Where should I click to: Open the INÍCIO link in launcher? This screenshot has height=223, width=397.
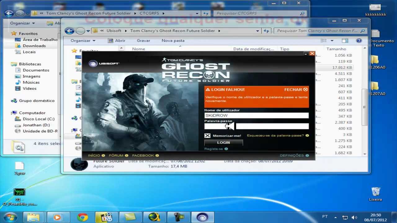click(x=96, y=155)
